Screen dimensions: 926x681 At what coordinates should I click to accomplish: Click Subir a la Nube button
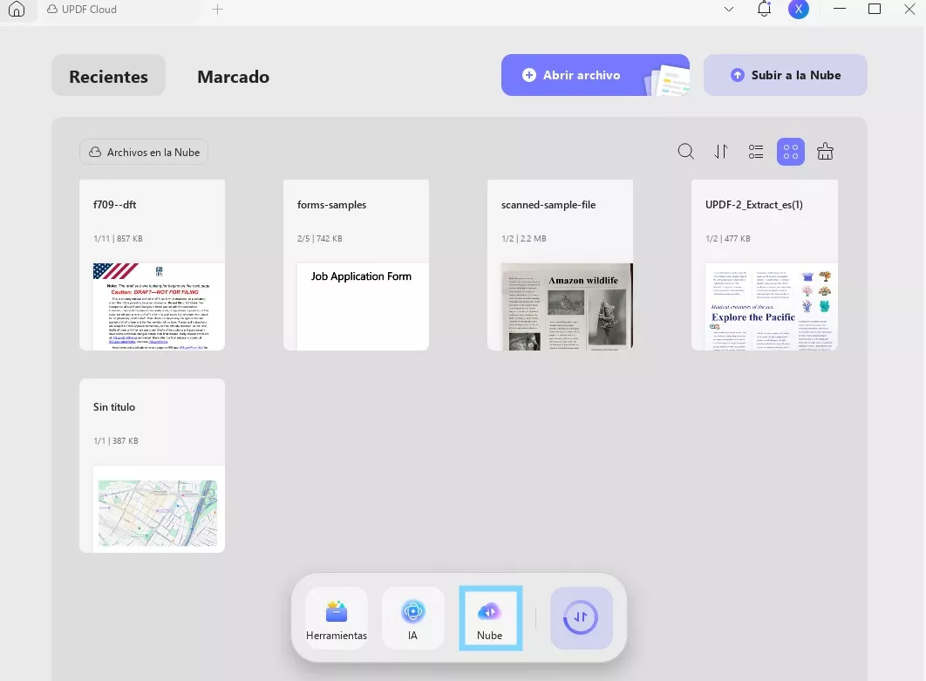(786, 75)
